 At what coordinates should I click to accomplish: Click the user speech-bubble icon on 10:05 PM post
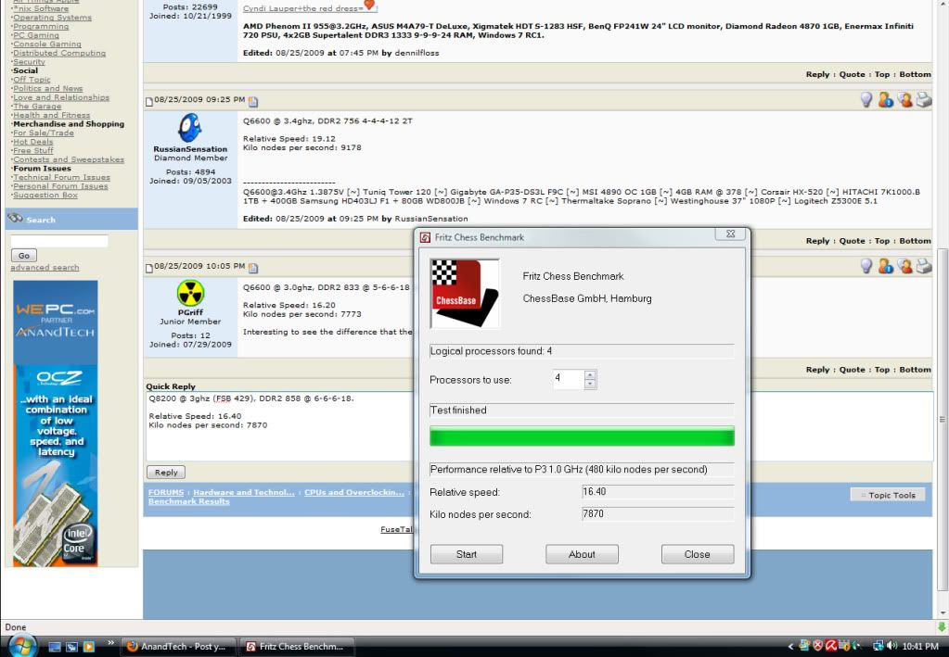click(905, 266)
